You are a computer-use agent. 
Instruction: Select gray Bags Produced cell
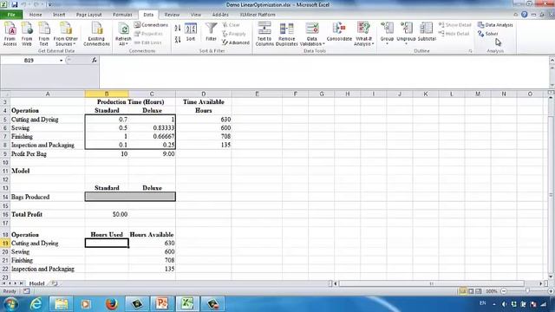coord(130,197)
